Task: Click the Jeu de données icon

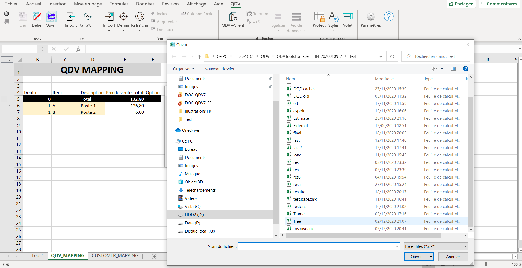Action: [296, 17]
